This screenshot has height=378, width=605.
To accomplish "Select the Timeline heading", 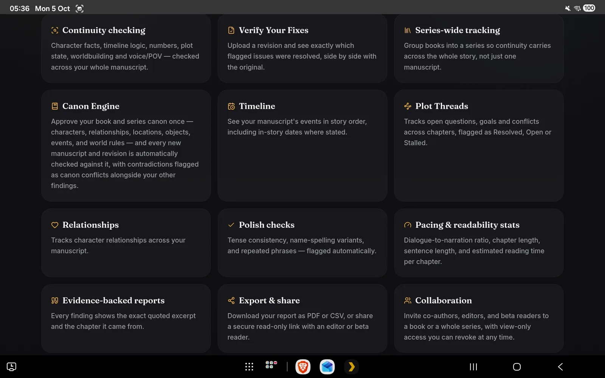I will pos(257,106).
